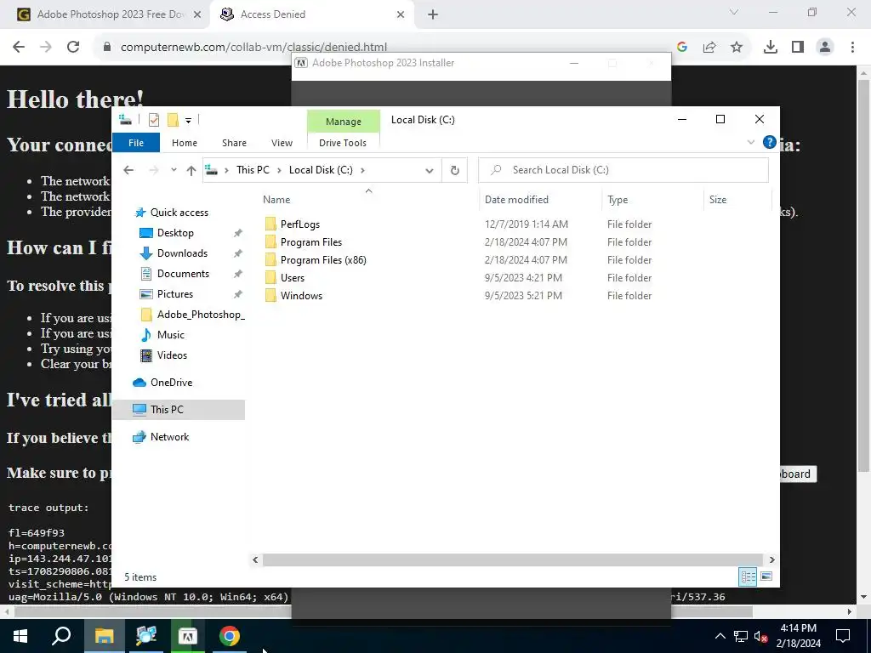Image resolution: width=871 pixels, height=653 pixels.
Task: Toggle the Chrome side panel icon
Action: pos(798,48)
